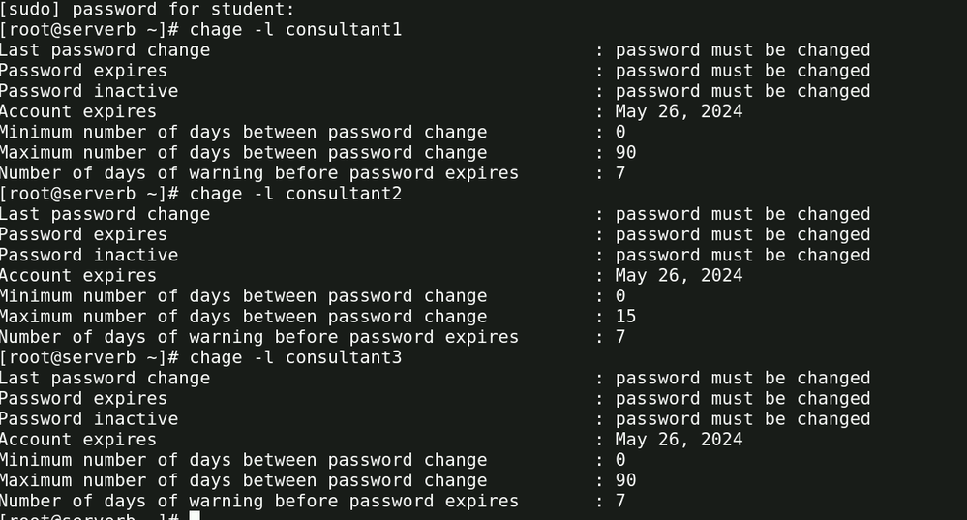This screenshot has width=967, height=520.
Task: Click consultant2's minimum days value of 0
Action: point(620,296)
